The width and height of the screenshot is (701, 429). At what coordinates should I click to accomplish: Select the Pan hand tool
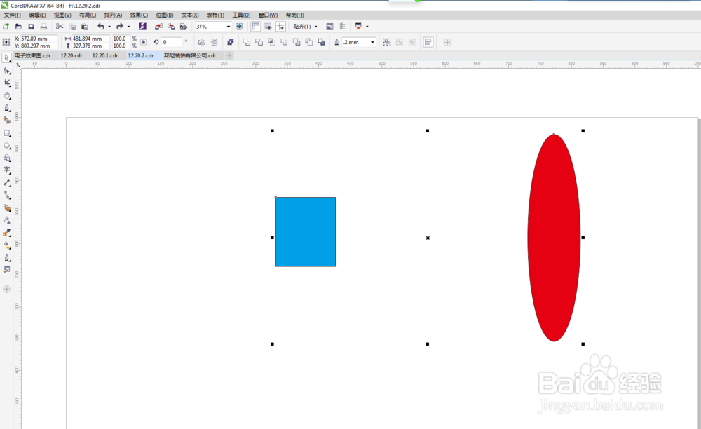7,95
